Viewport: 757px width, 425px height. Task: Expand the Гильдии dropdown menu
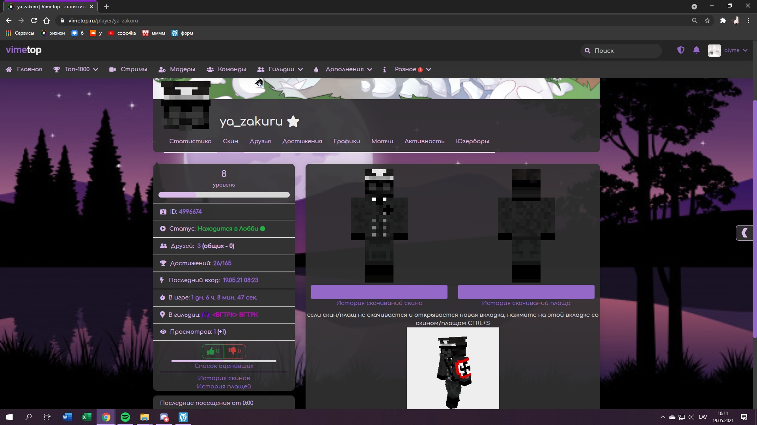[281, 69]
